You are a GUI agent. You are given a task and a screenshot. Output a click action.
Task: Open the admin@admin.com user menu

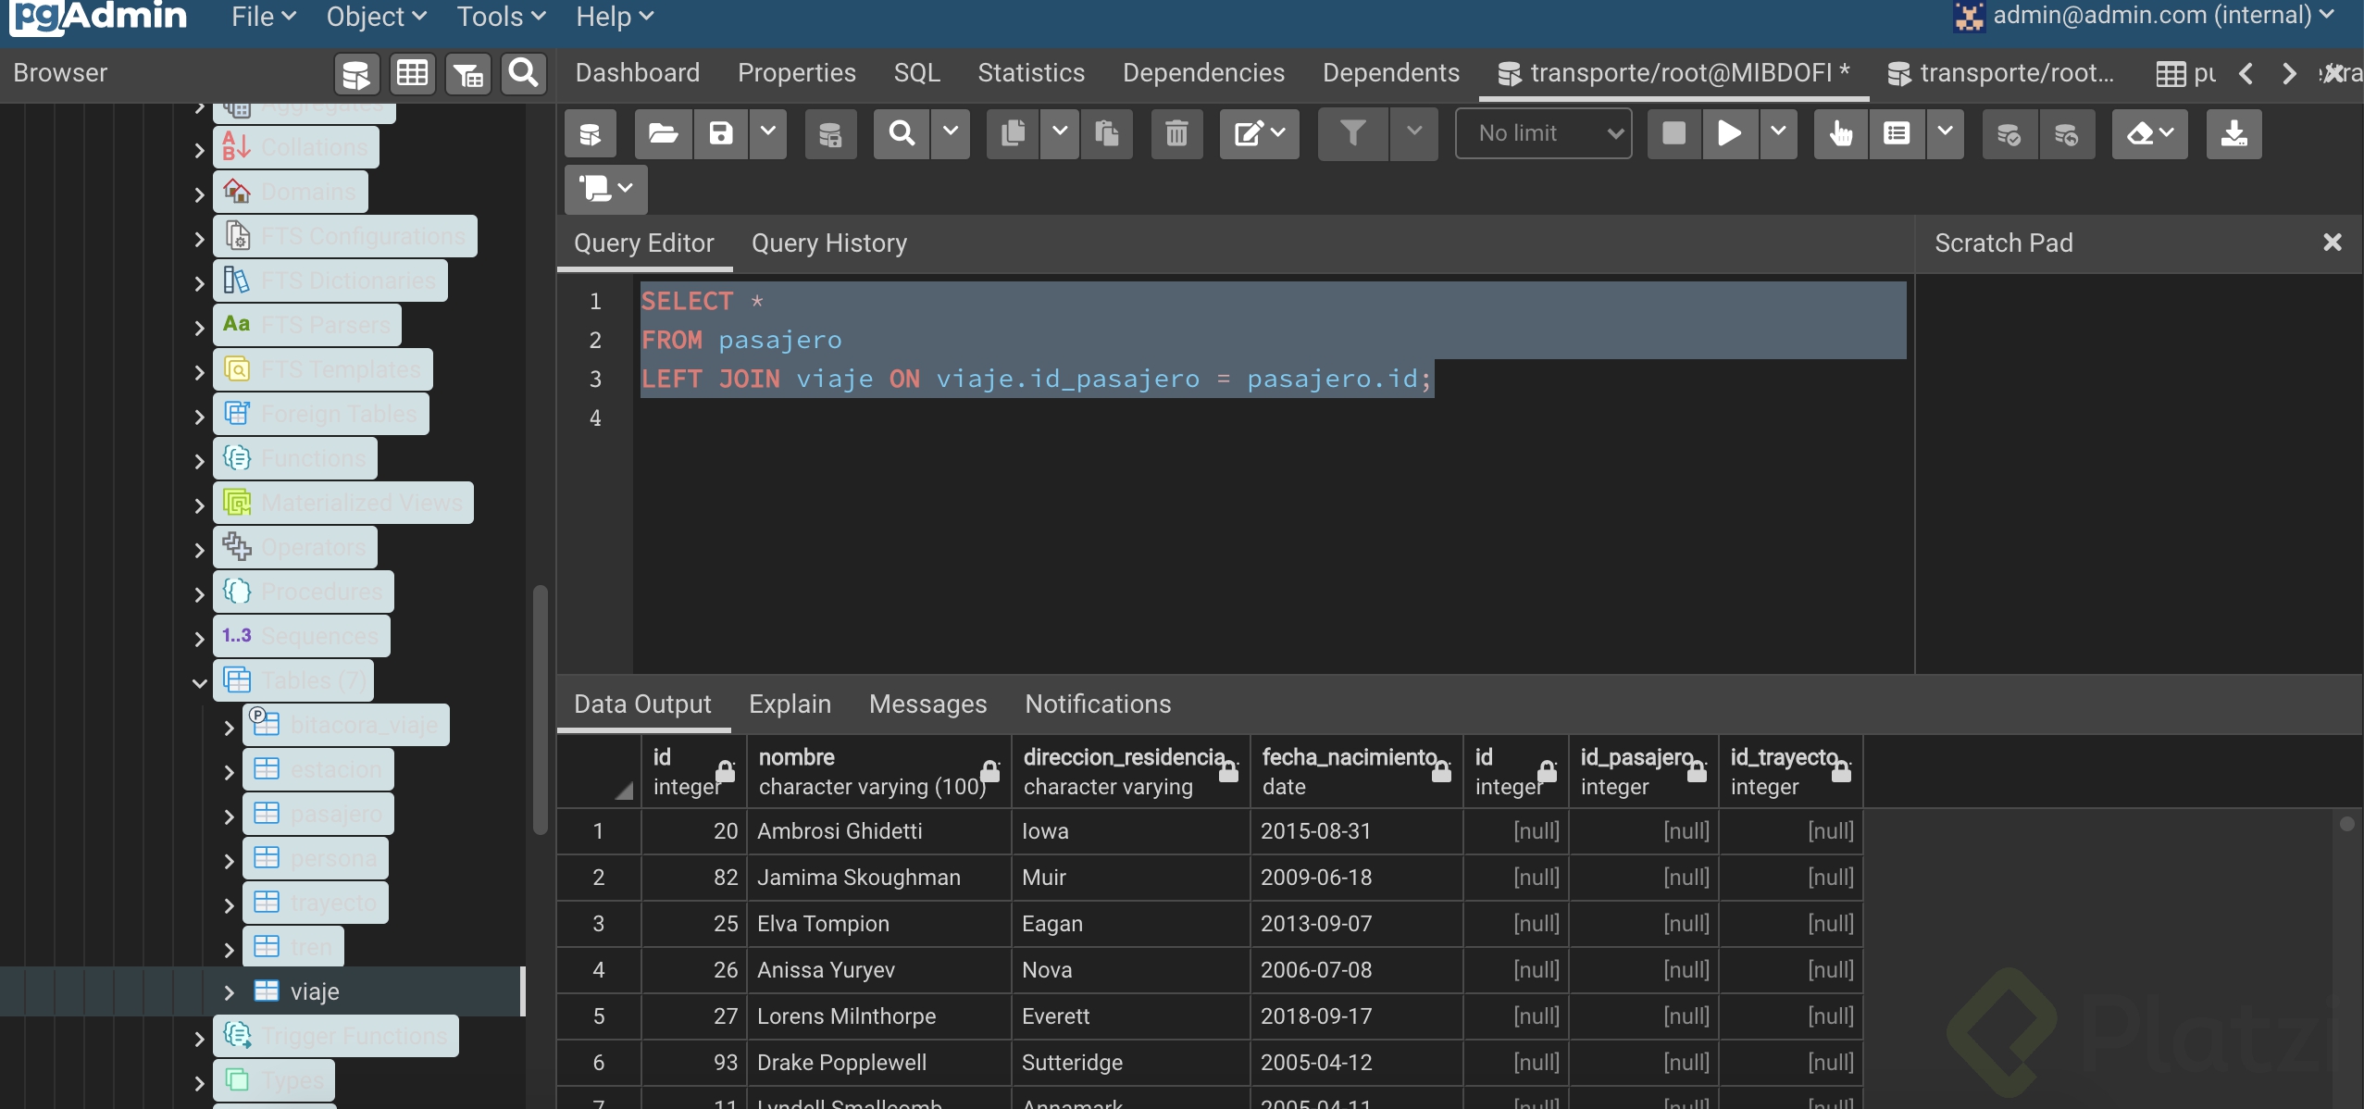click(x=2146, y=16)
